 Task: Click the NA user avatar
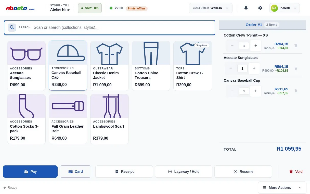click(x=274, y=8)
